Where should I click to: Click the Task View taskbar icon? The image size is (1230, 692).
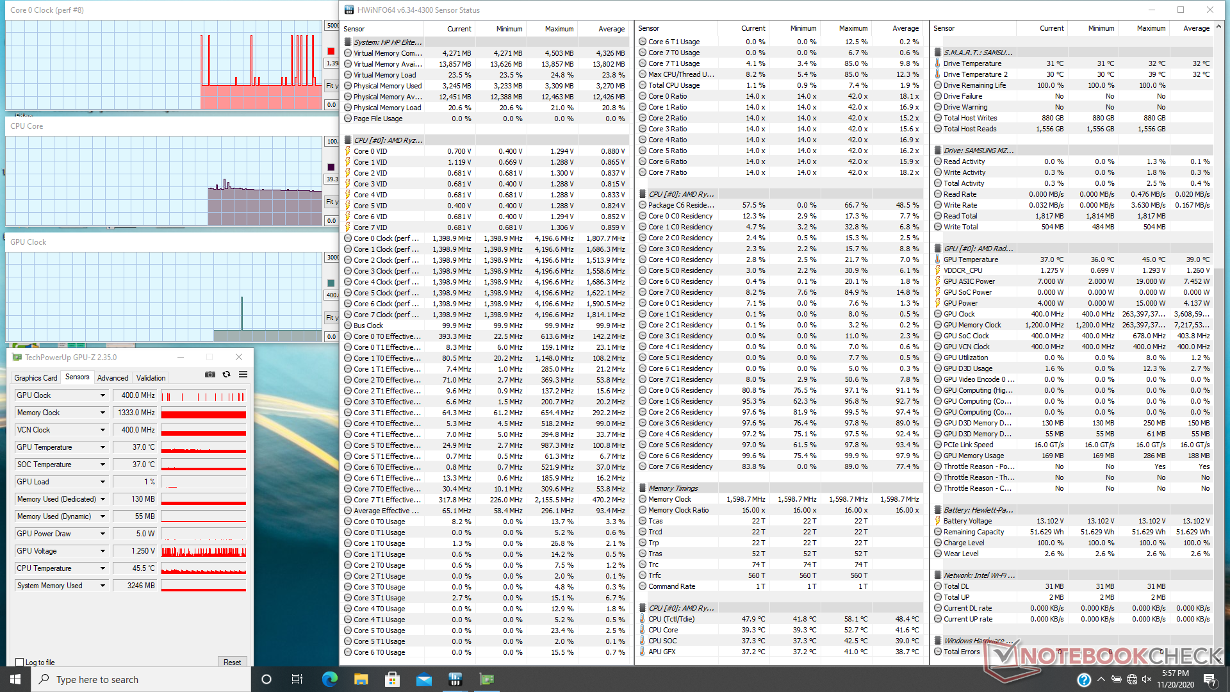pyautogui.click(x=297, y=679)
